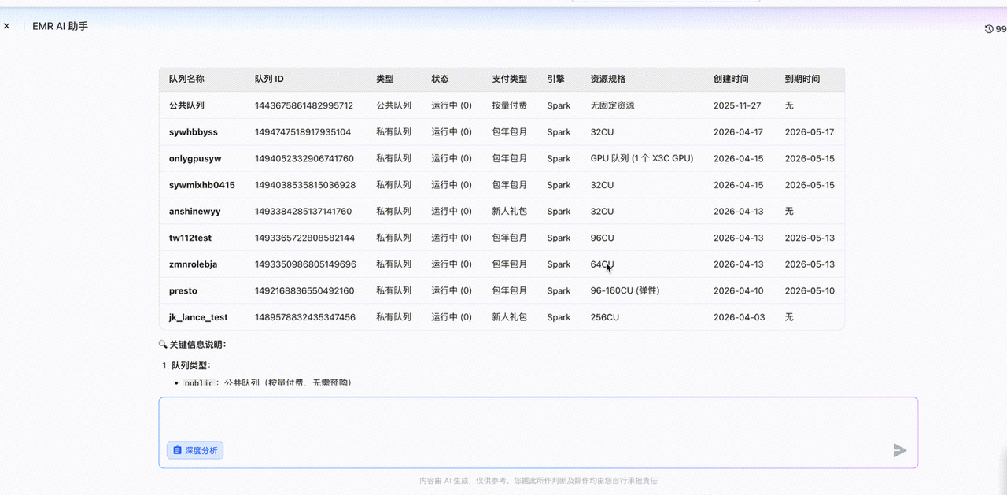
Task: Select the onlygpusyw queue row name
Action: point(195,158)
